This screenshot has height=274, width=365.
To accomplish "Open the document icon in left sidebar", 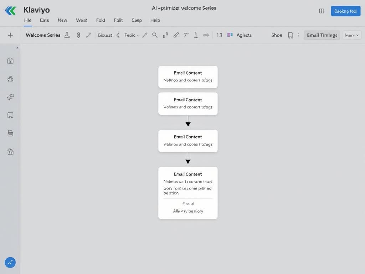I will [x=10, y=133].
